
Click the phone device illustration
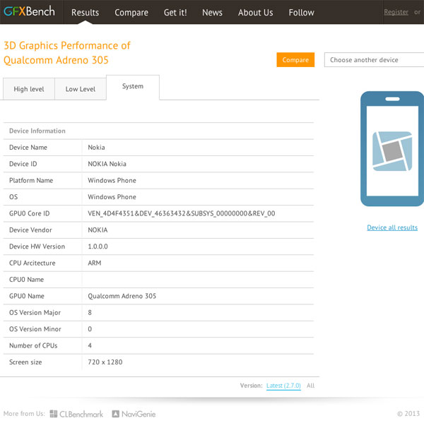coord(392,149)
